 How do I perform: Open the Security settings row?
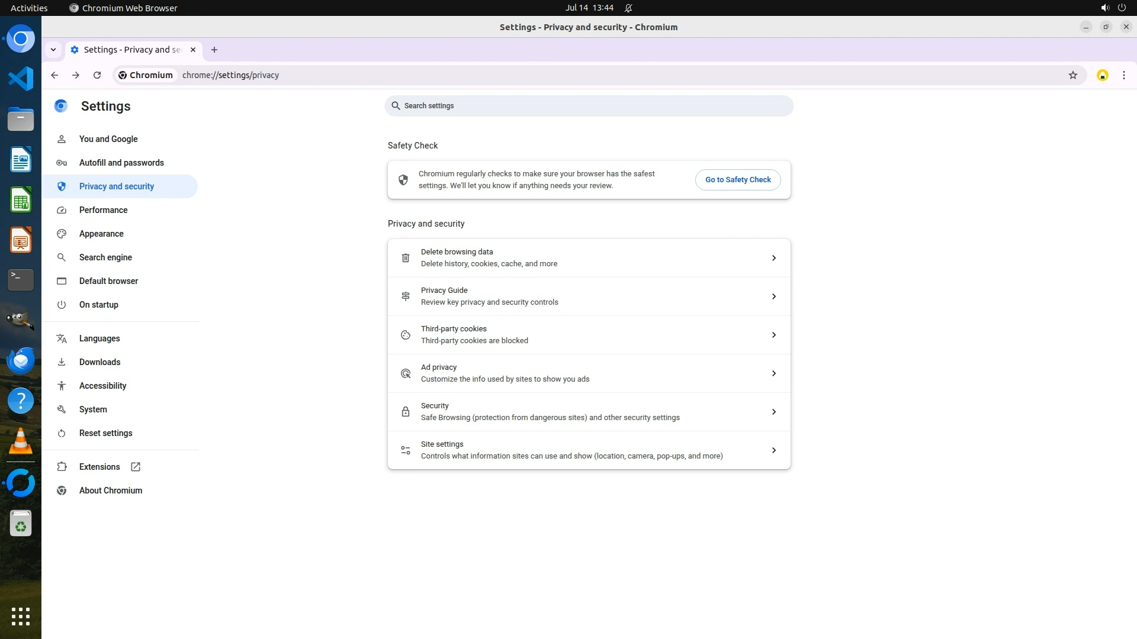[x=588, y=412]
